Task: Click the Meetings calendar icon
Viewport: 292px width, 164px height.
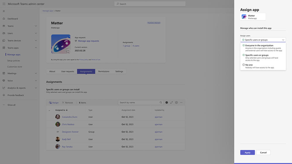Action: point(4,73)
